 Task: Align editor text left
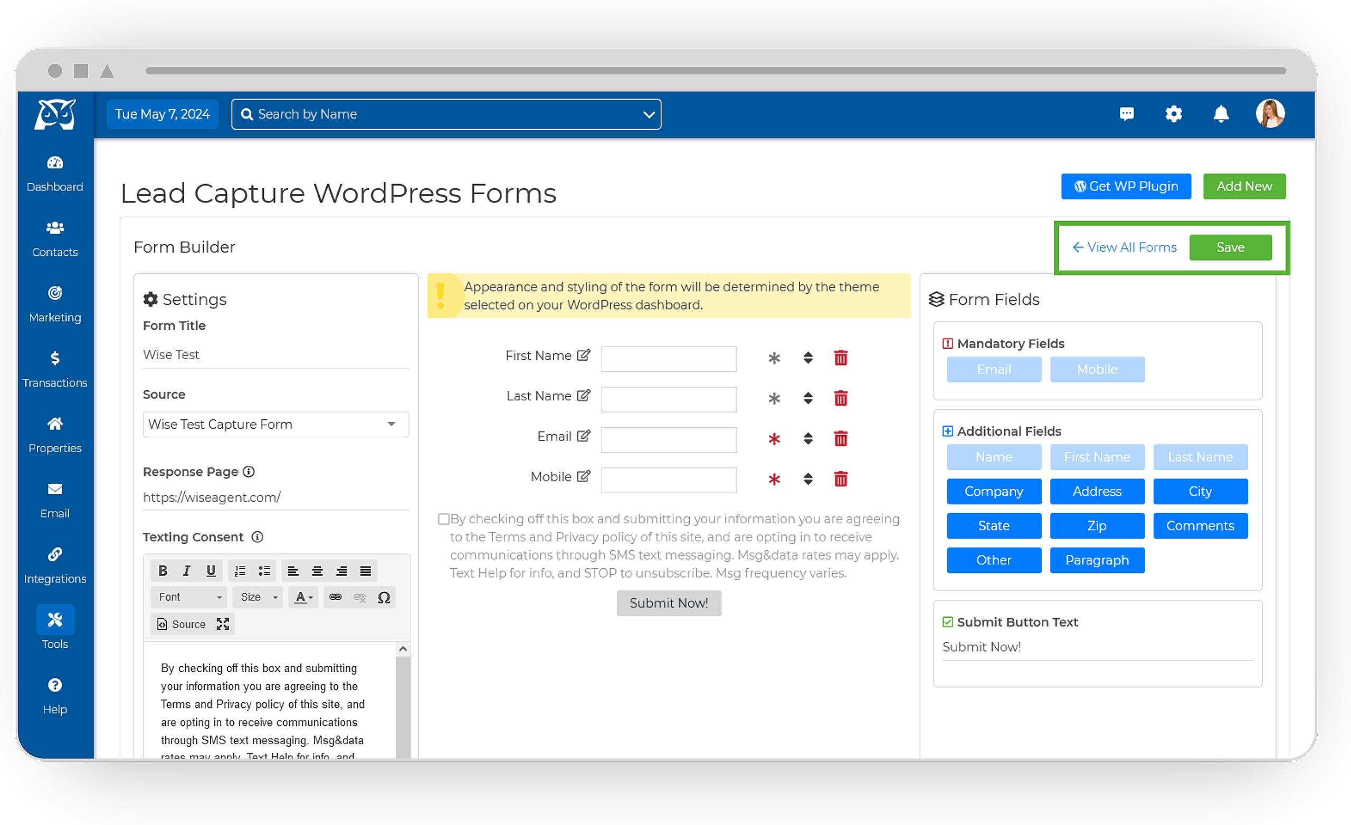[x=293, y=571]
